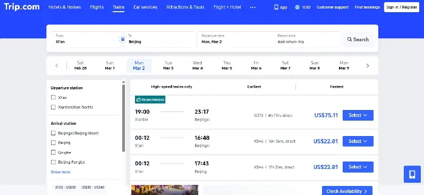Click Check Availability button
Viewport: 424px width, 195px height.
pyautogui.click(x=347, y=191)
